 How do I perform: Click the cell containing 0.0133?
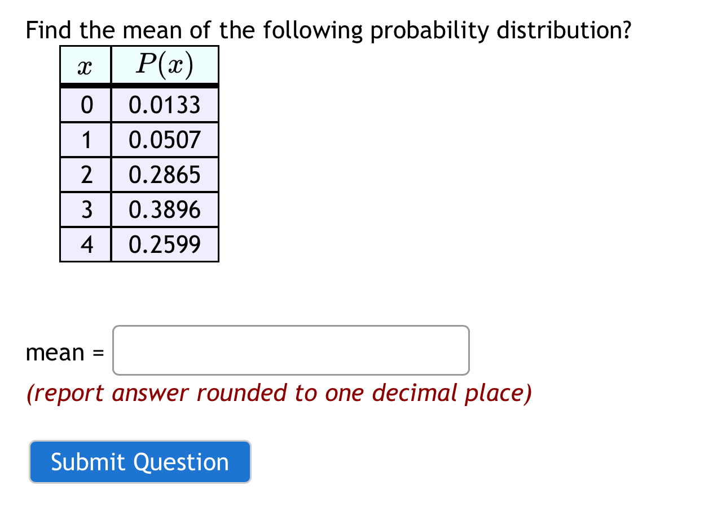[x=164, y=105]
